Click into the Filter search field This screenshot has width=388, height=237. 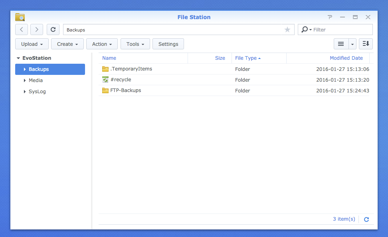[x=341, y=29]
